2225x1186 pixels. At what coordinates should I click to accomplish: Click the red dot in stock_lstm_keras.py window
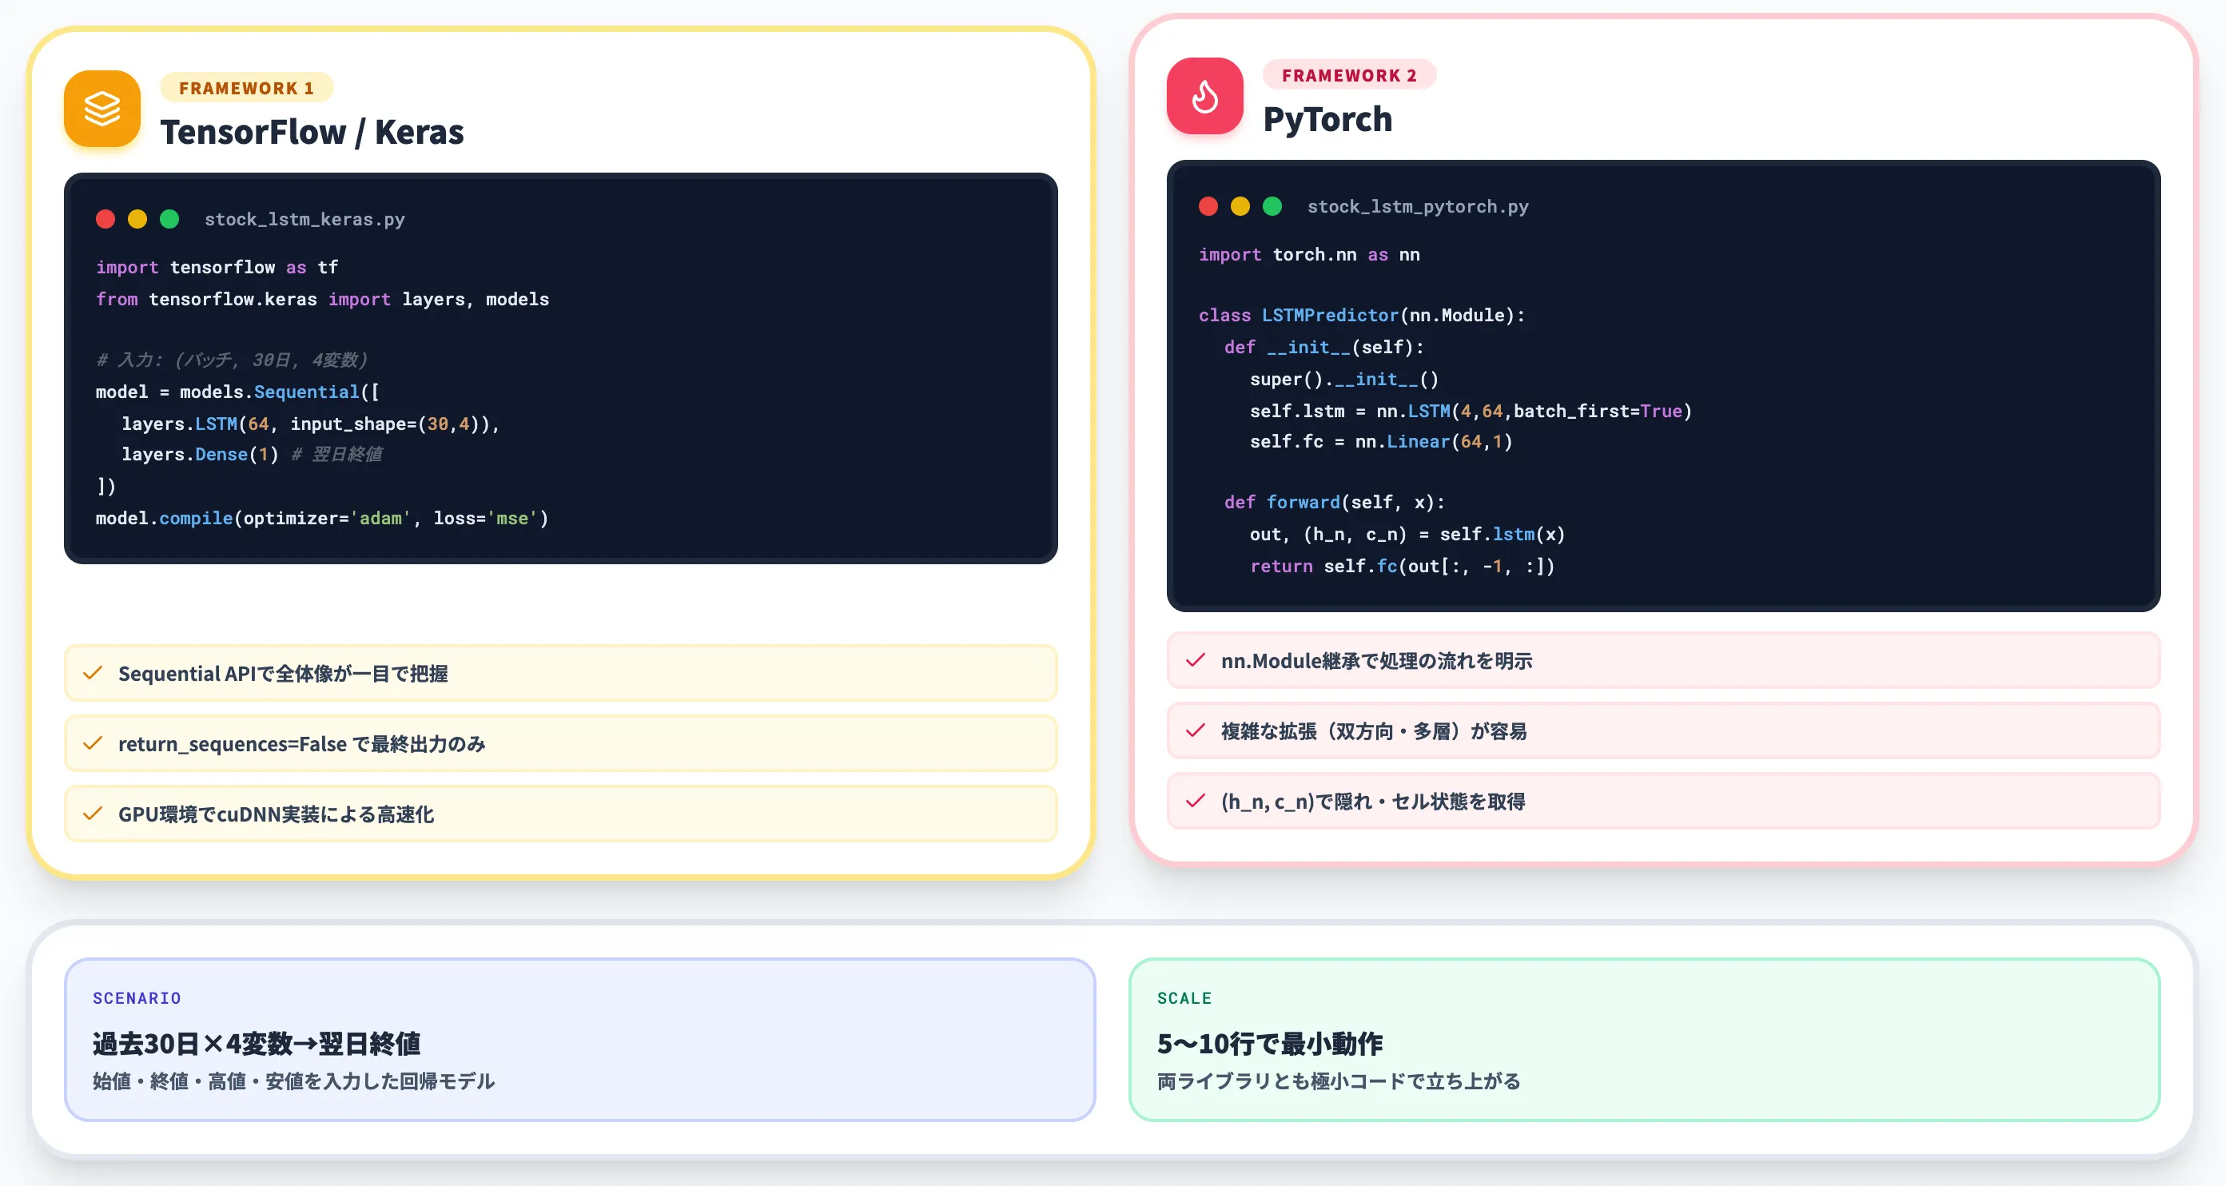coord(105,220)
